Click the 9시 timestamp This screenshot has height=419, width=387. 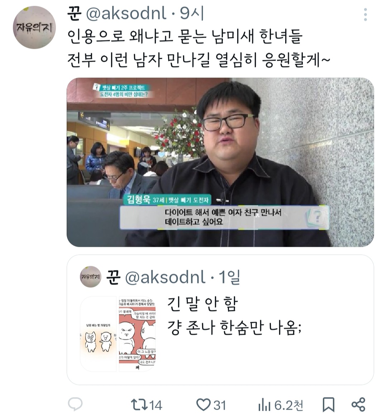pos(192,14)
